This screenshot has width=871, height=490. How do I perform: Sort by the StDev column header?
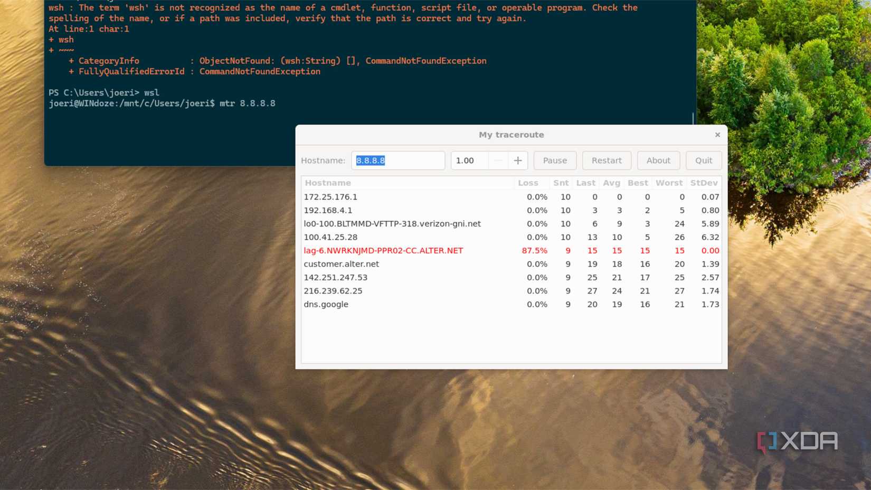click(704, 183)
